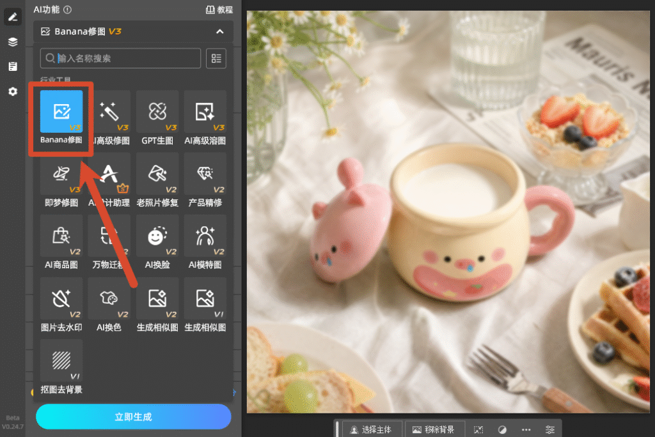This screenshot has width=655, height=437.
Task: Click the tool name search field
Action: click(x=120, y=58)
